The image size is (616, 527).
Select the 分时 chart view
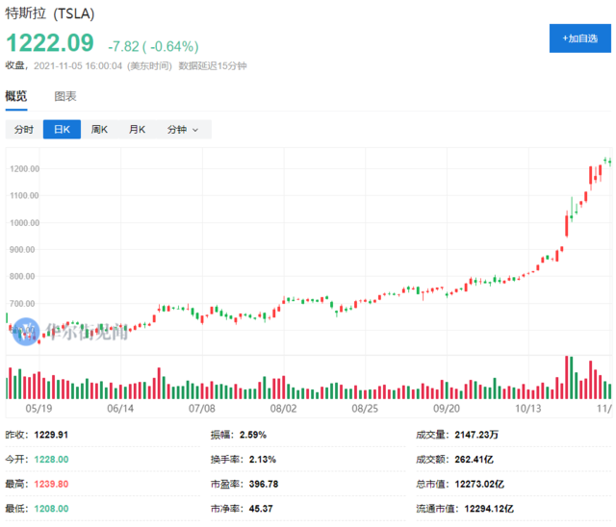coord(24,130)
